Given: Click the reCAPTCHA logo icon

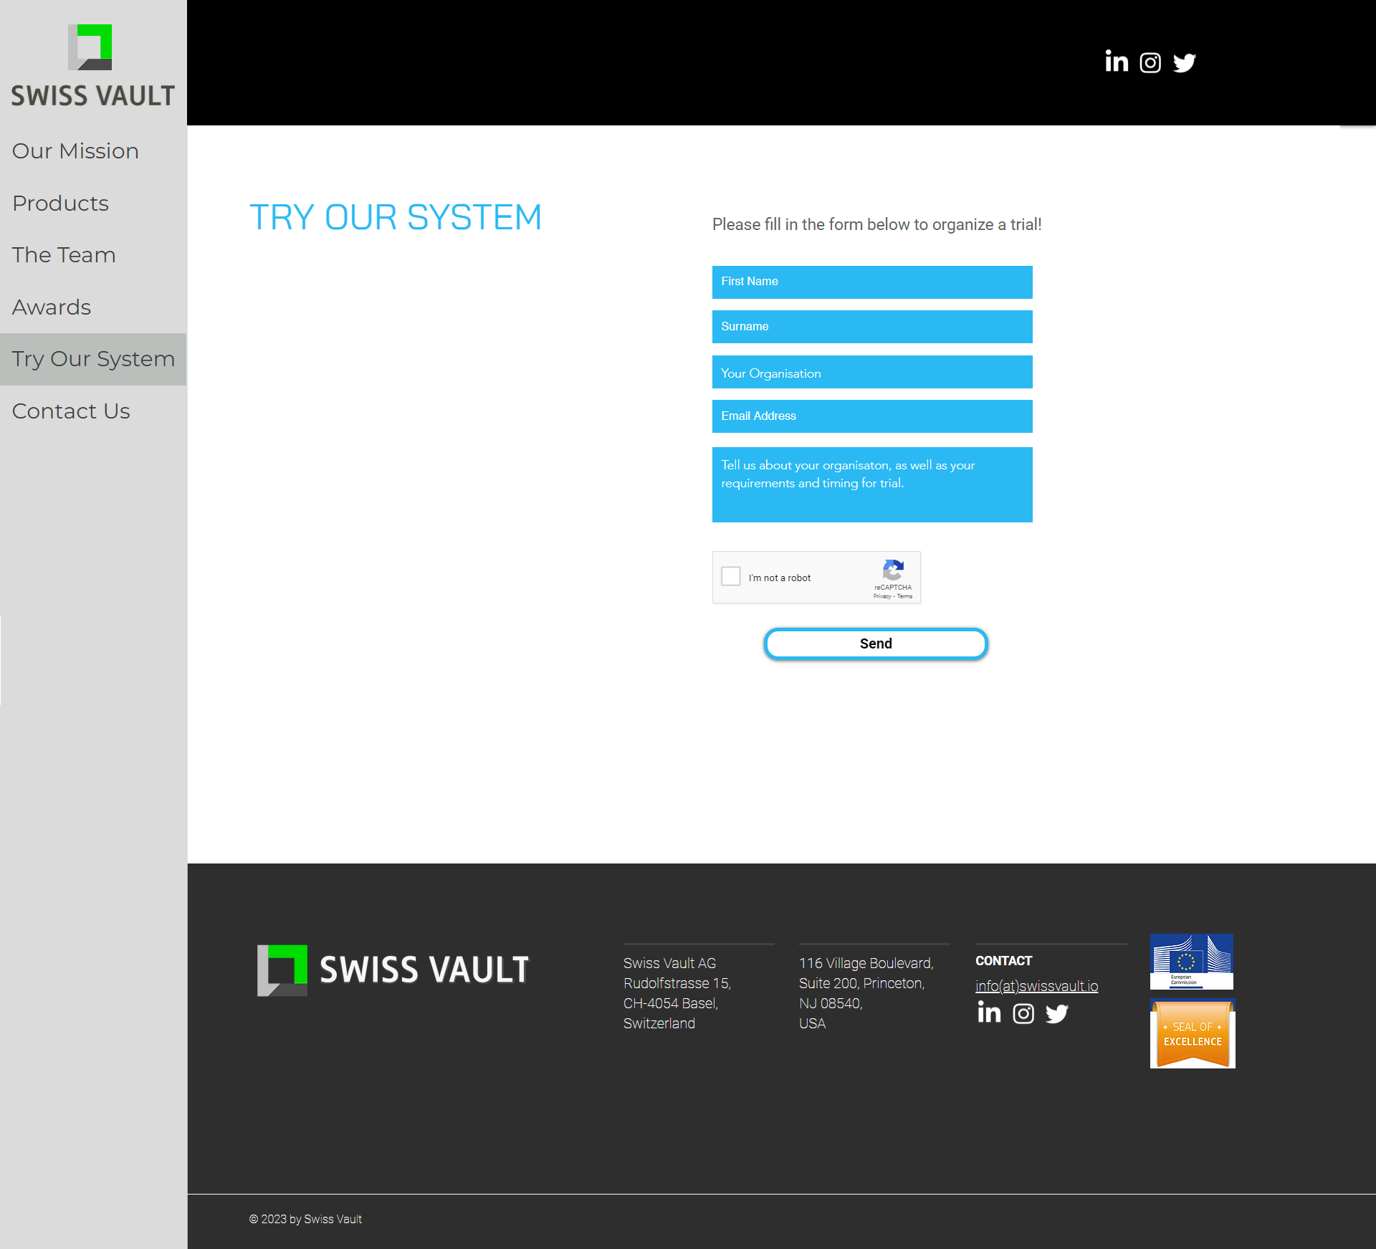Looking at the screenshot, I should click(893, 570).
